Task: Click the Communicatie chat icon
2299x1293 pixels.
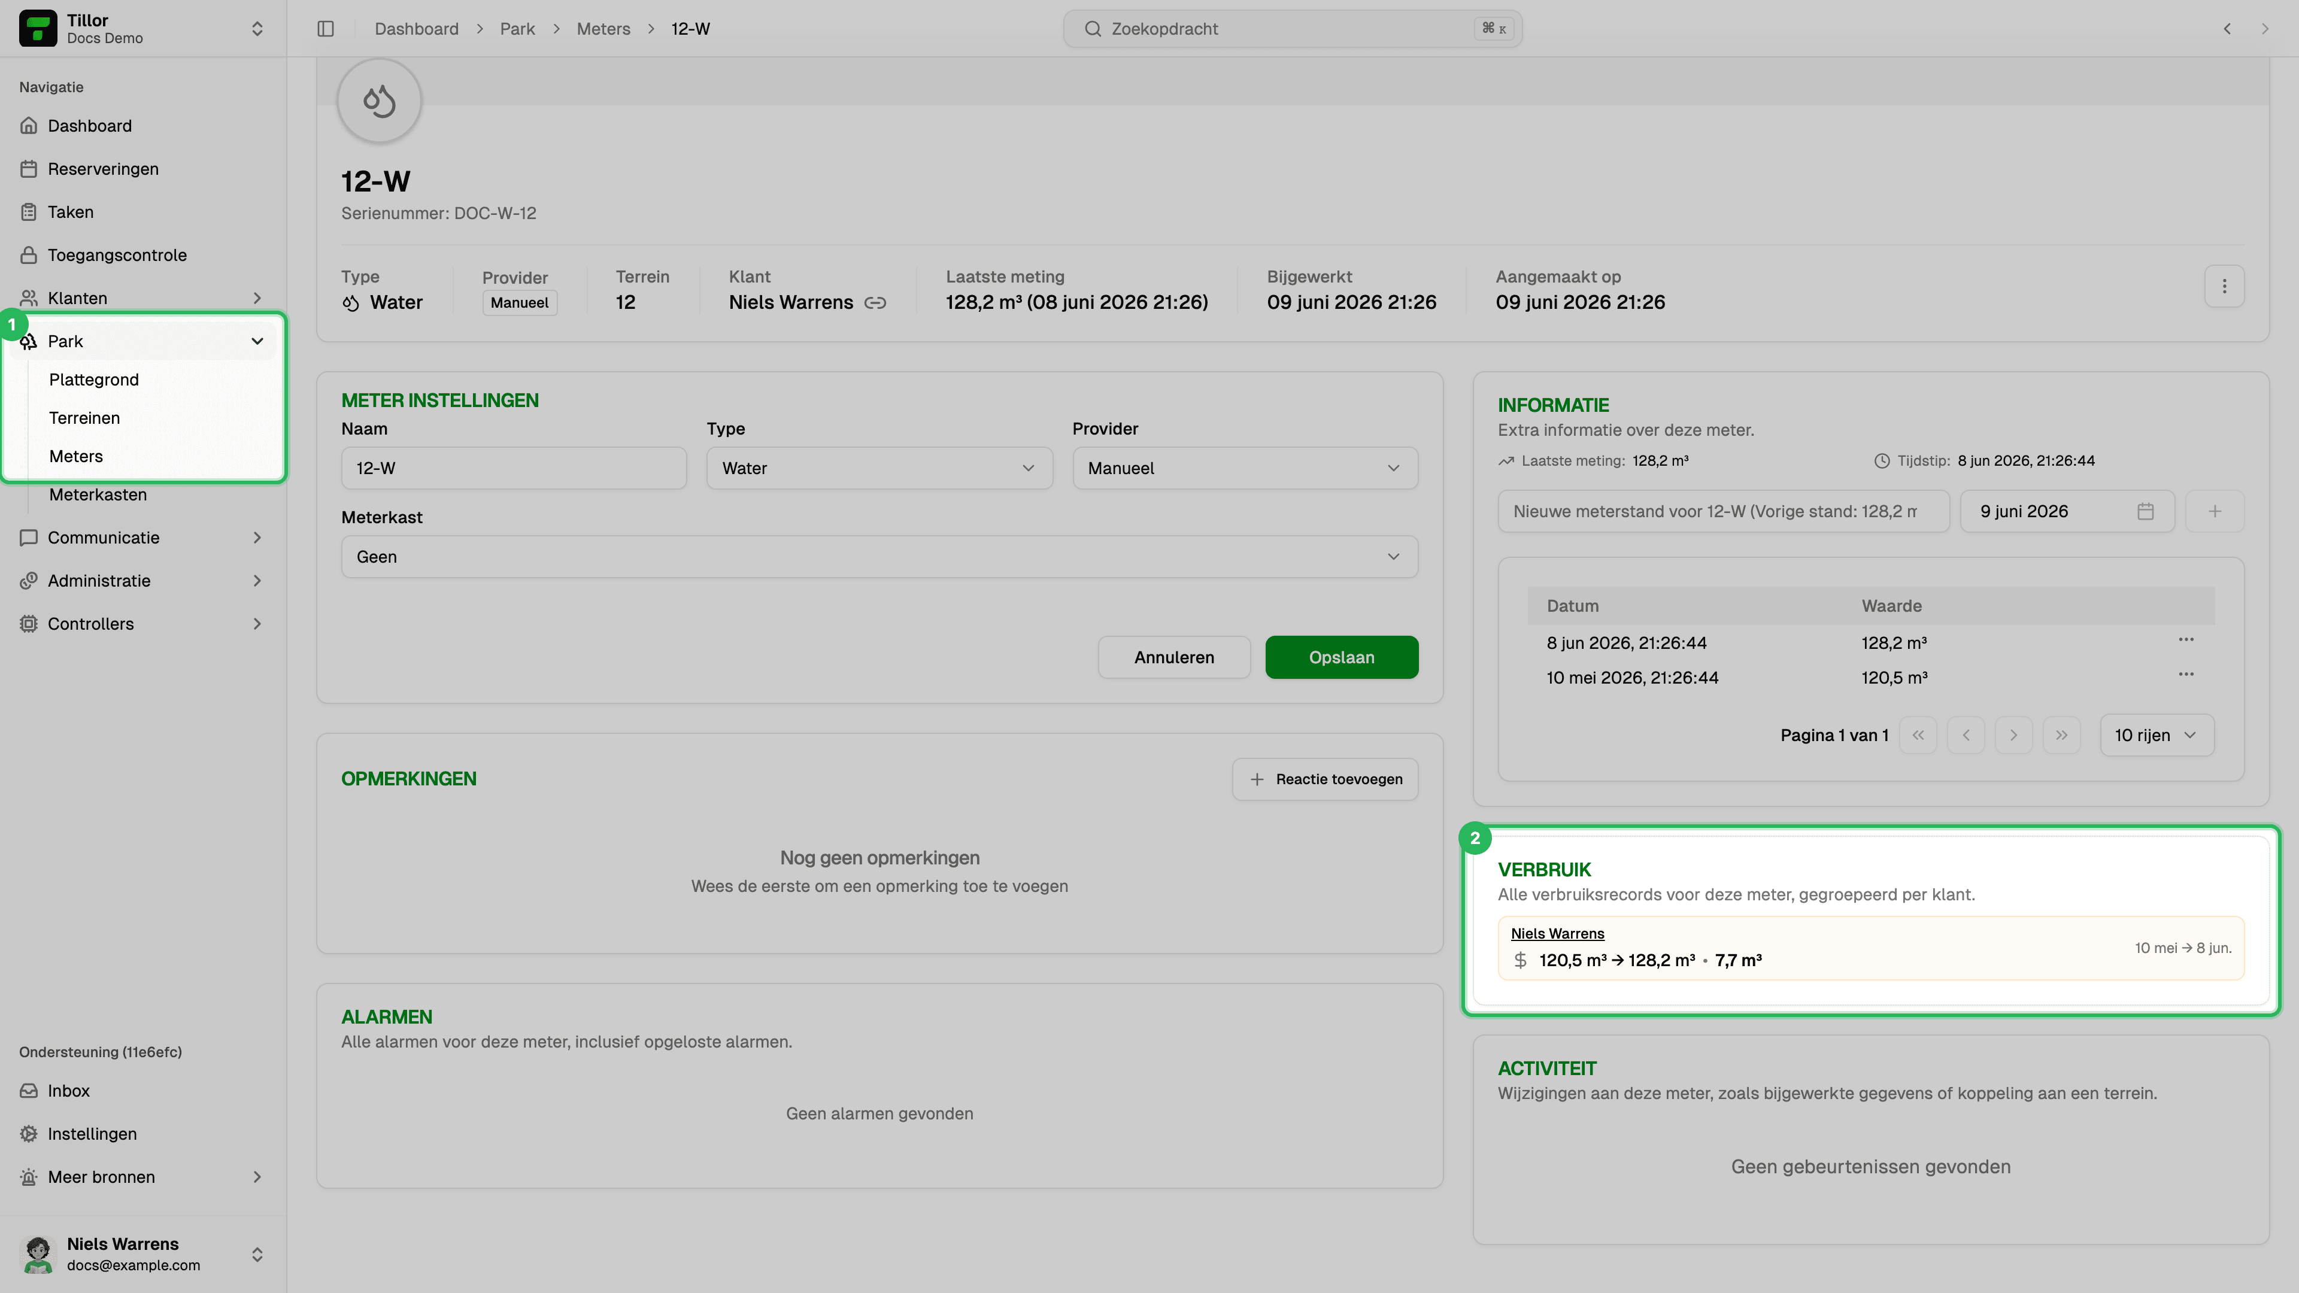Action: click(x=29, y=537)
